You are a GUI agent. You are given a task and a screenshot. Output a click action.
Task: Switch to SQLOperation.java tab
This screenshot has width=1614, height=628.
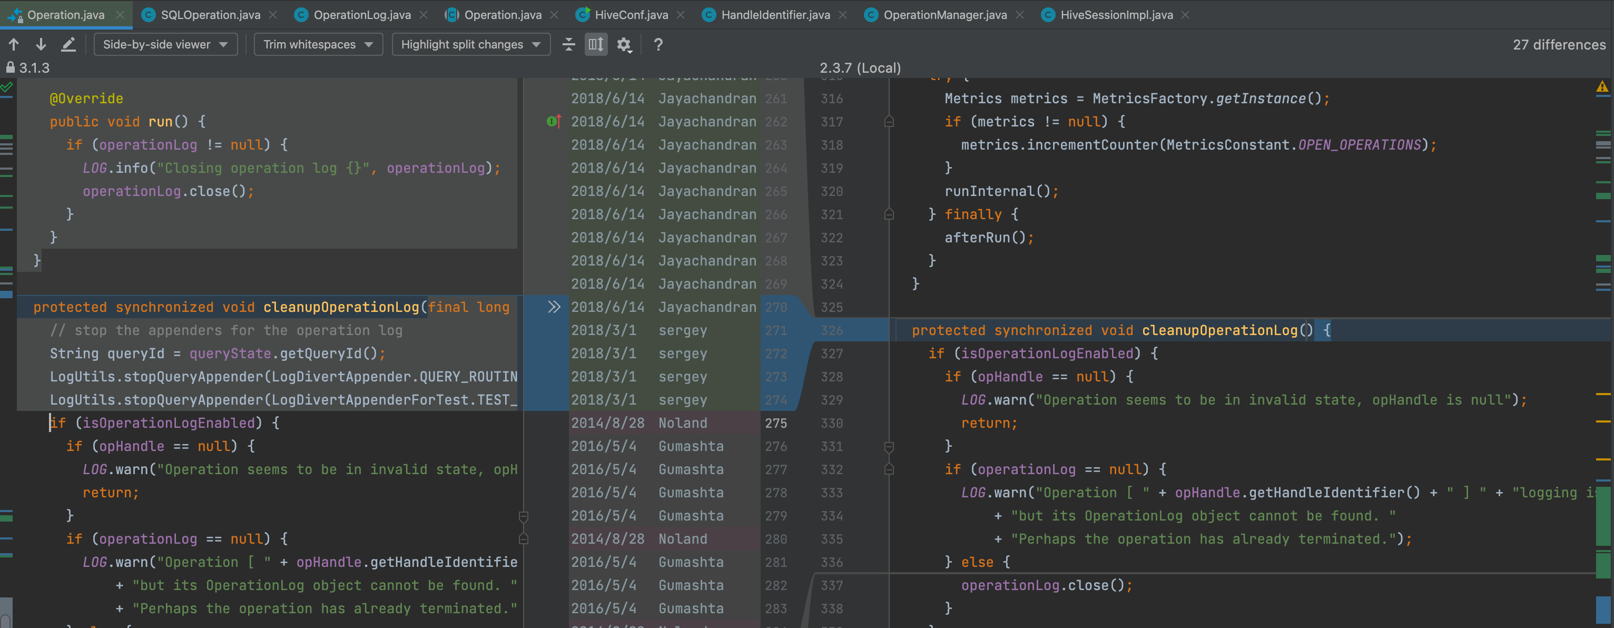(x=210, y=14)
